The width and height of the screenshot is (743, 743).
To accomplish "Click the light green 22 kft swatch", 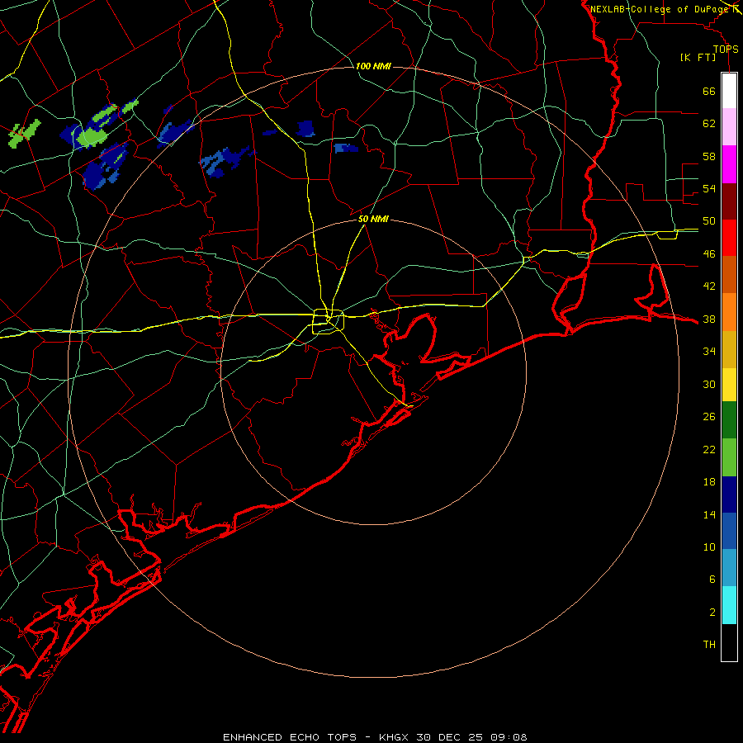I will coord(729,457).
